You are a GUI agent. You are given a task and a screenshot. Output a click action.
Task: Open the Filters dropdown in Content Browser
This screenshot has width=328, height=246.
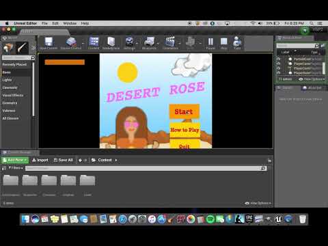16,168
